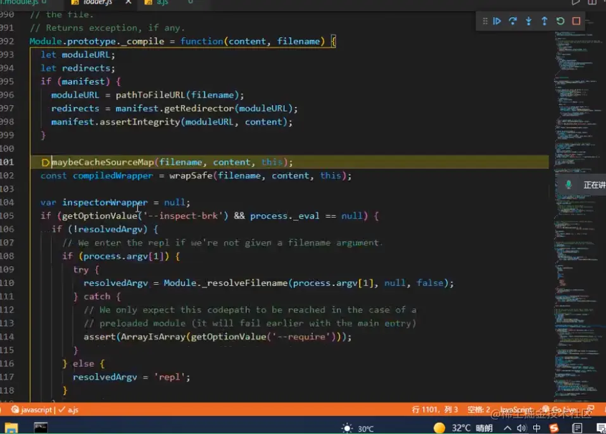Show hidden system tray icons
The width and height of the screenshot is (606, 434).
507,428
